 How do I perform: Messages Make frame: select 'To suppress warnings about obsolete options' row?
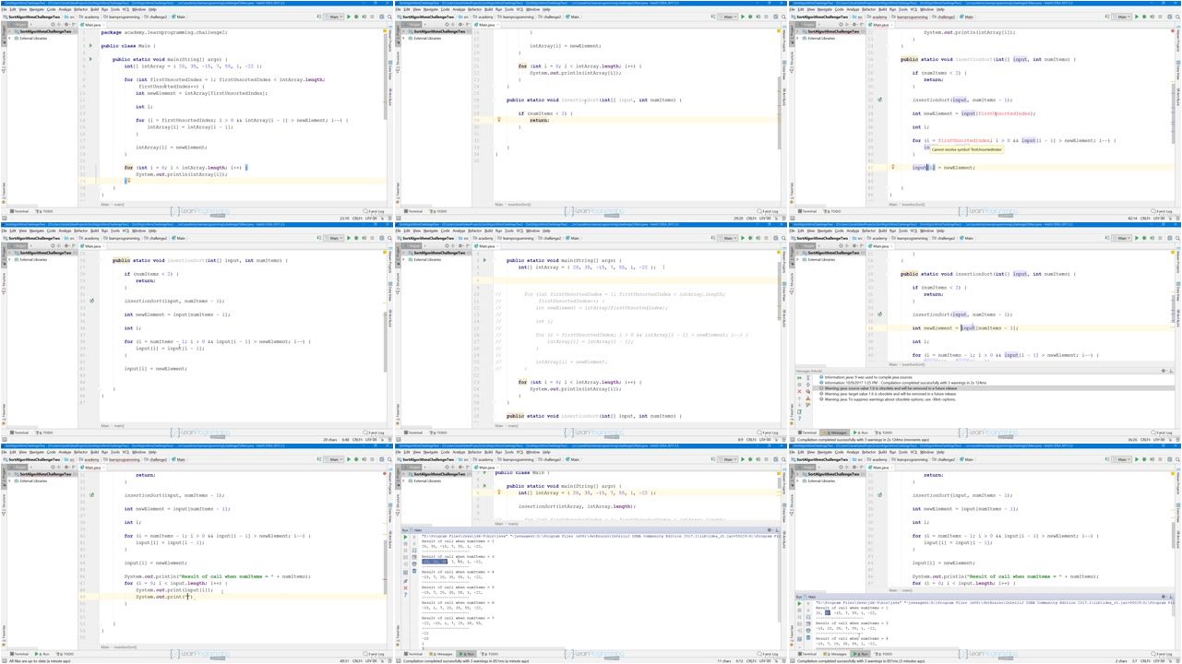889,399
